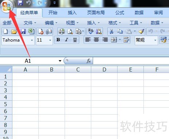Click the Name Box showing A1

coord(28,61)
